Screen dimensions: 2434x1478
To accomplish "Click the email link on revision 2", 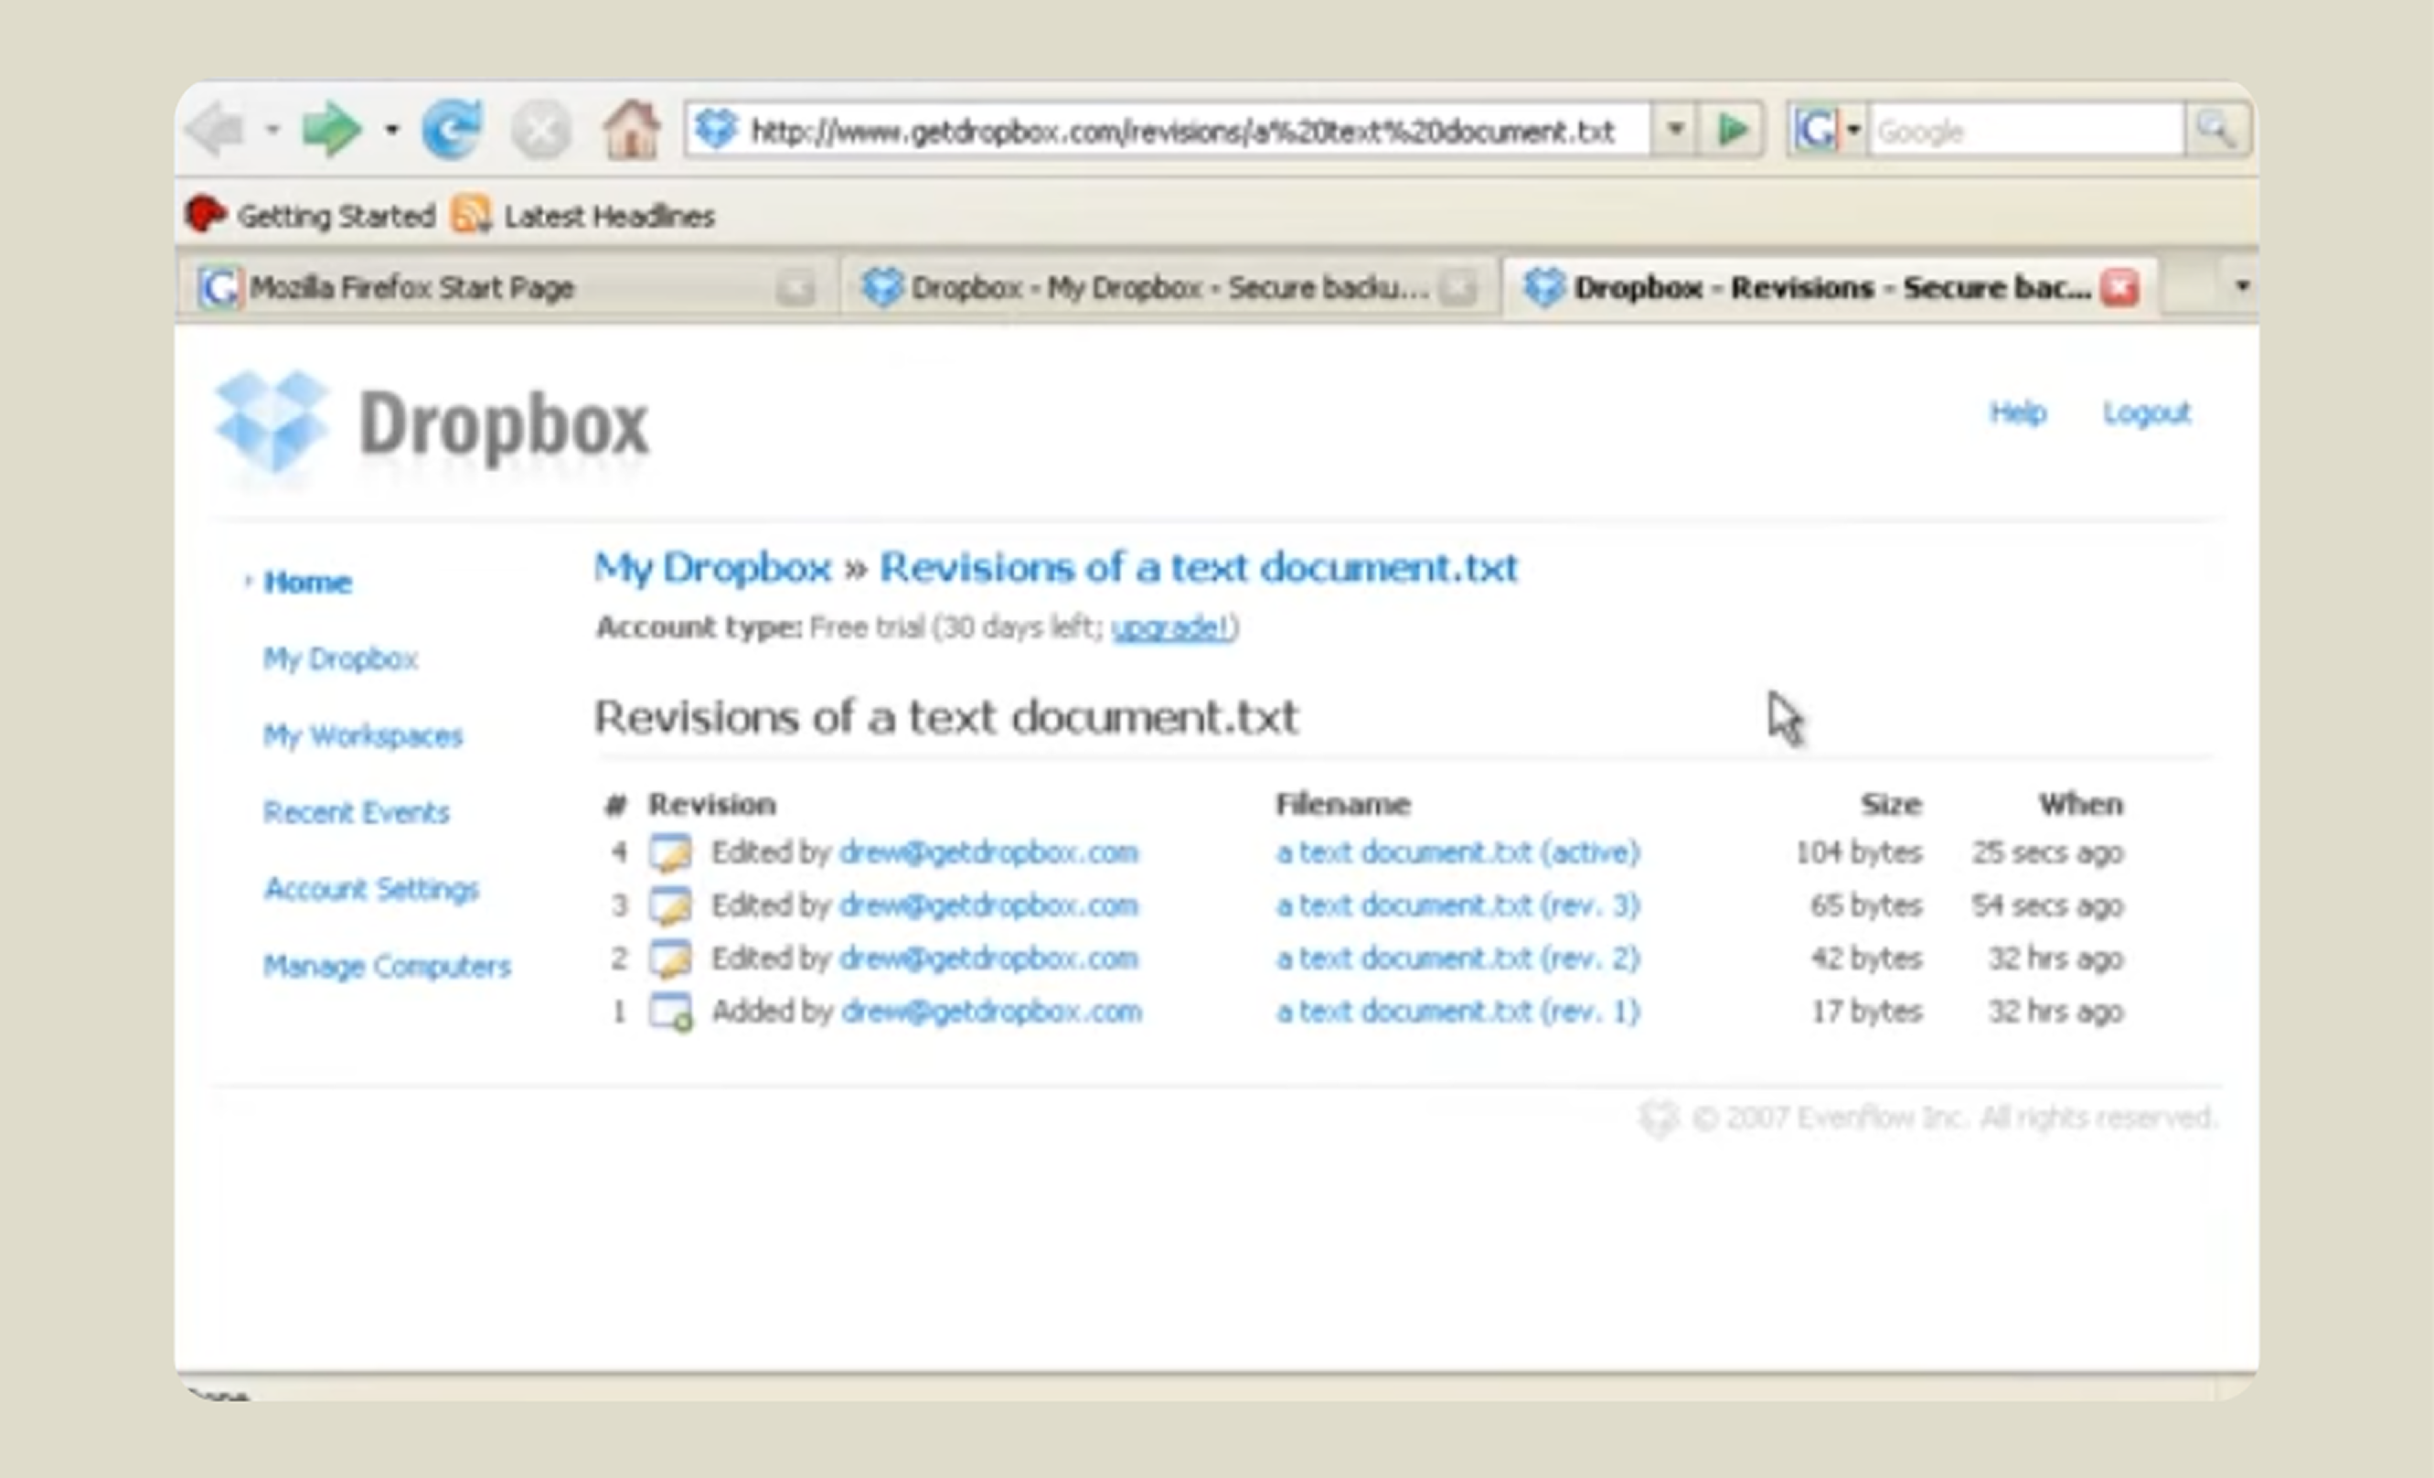I will [x=987, y=959].
